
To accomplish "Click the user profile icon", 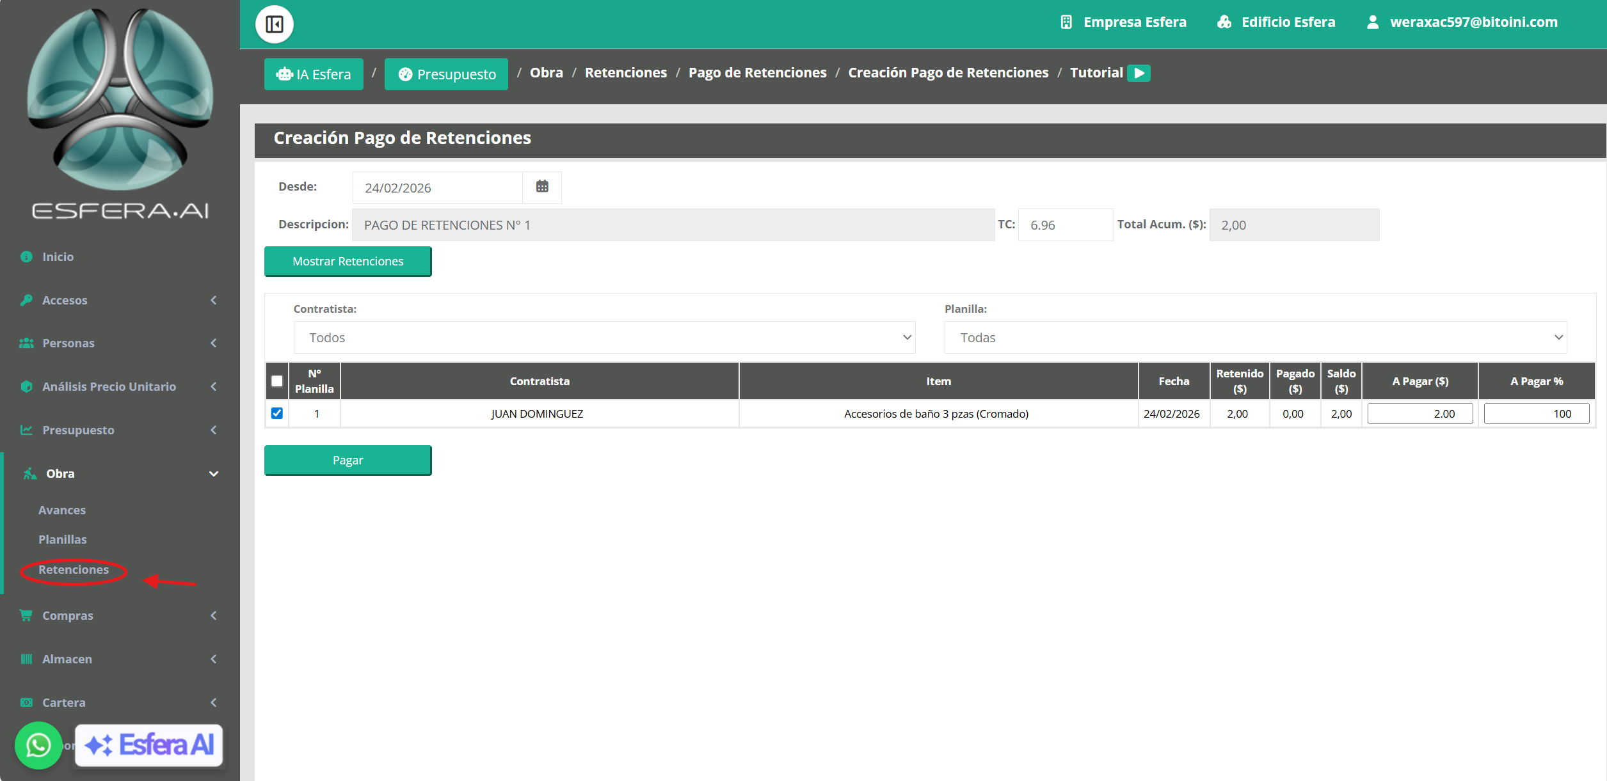I will (x=1372, y=22).
